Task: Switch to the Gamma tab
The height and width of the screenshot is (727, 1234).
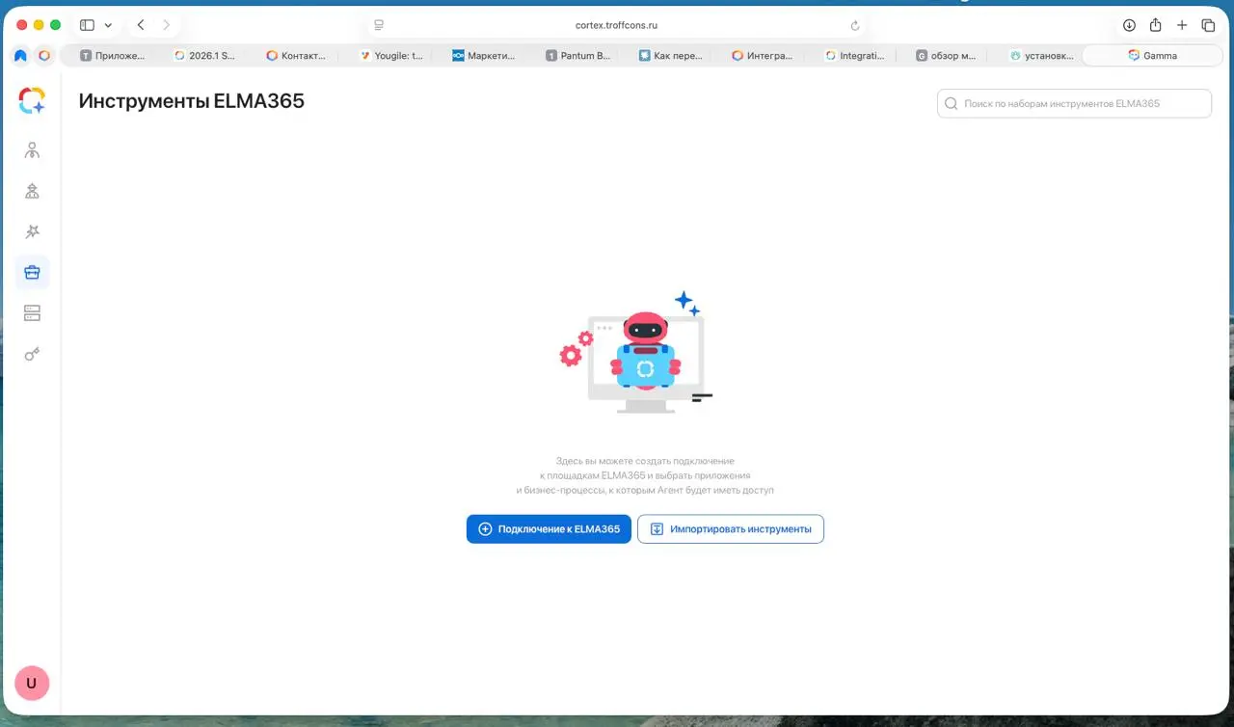Action: point(1152,56)
